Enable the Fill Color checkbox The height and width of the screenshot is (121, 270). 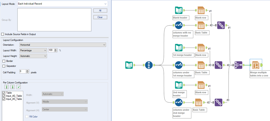pos(27,117)
